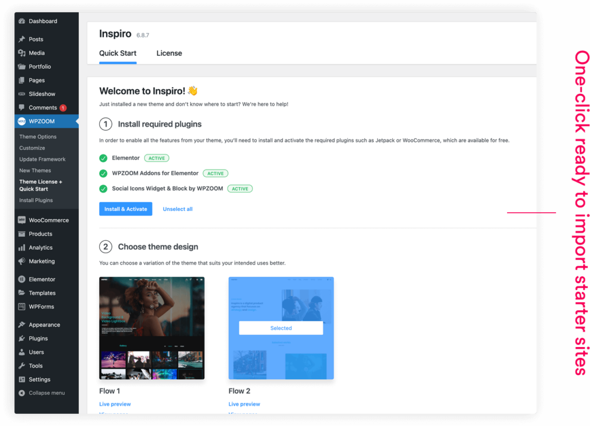The width and height of the screenshot is (590, 426).
Task: Click the Pages document icon
Action: [x=22, y=80]
